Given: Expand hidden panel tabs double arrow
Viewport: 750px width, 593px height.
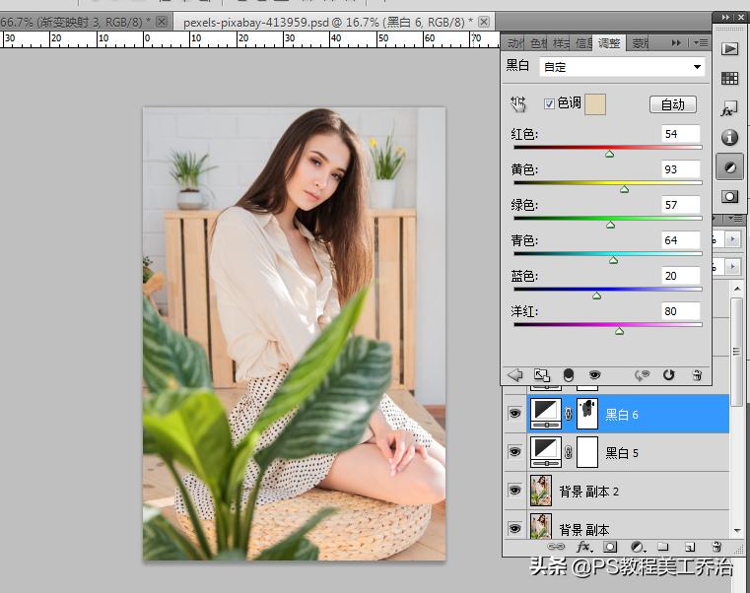Looking at the screenshot, I should coord(676,43).
